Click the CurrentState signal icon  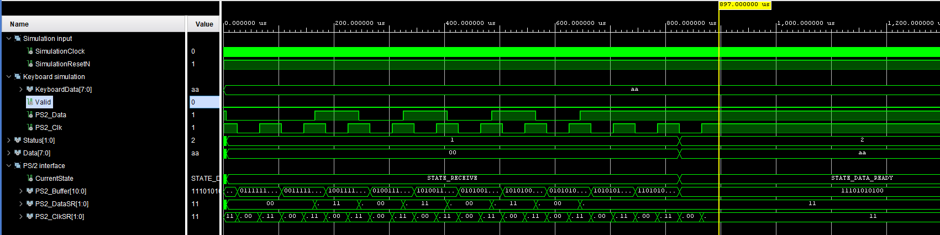(x=30, y=178)
